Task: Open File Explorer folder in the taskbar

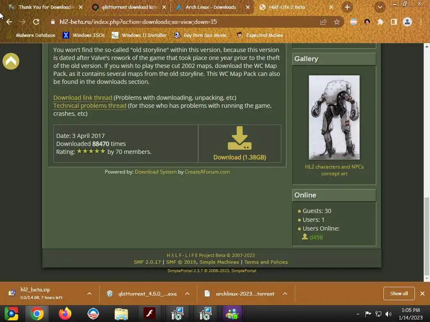Action: (121, 314)
